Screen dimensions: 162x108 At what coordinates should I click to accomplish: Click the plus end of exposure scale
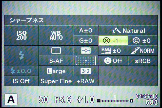click(132, 101)
